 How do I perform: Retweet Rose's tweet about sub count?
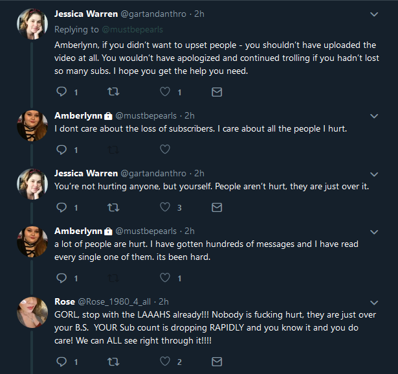coord(113,362)
